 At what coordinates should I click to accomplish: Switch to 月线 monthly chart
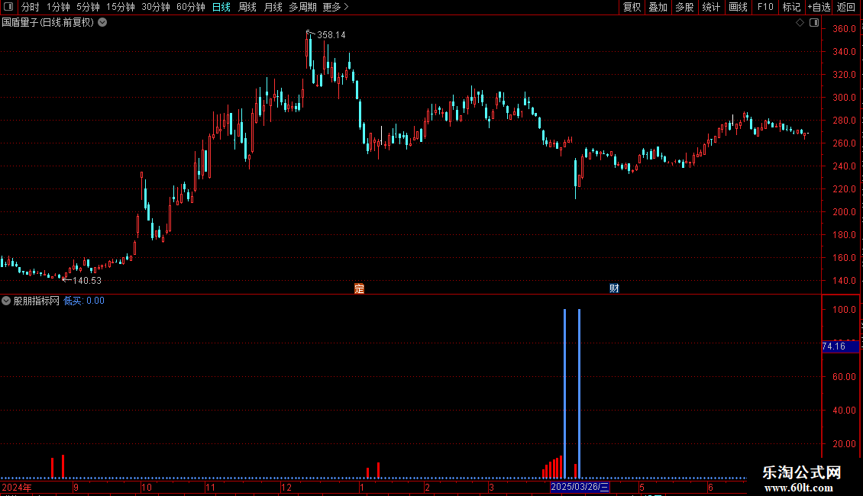273,7
